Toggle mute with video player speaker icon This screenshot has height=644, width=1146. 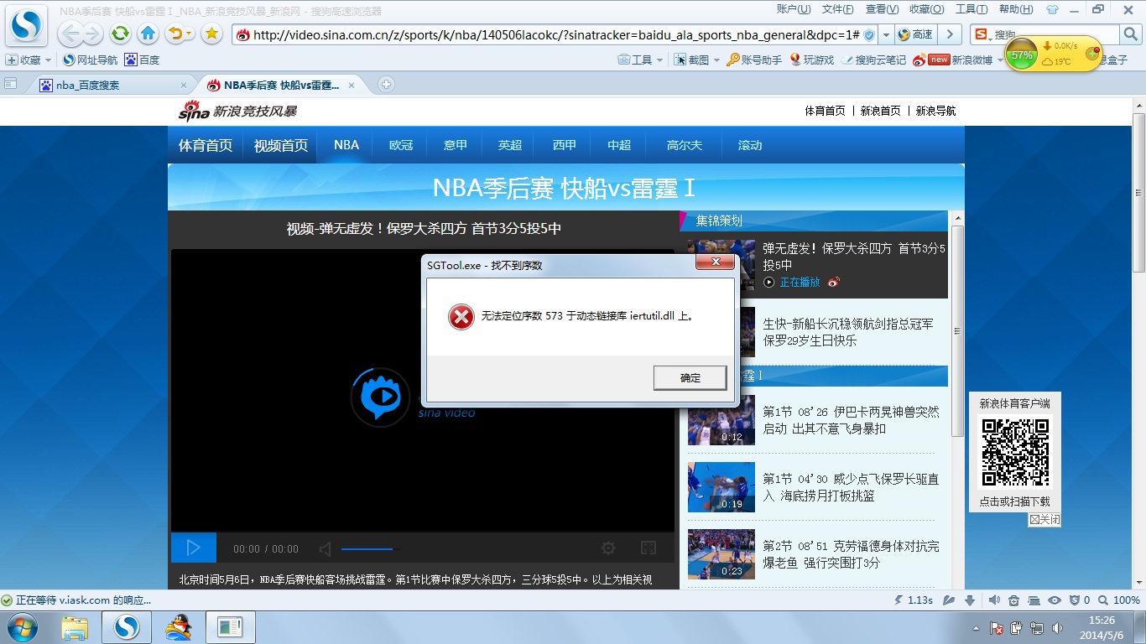[326, 549]
